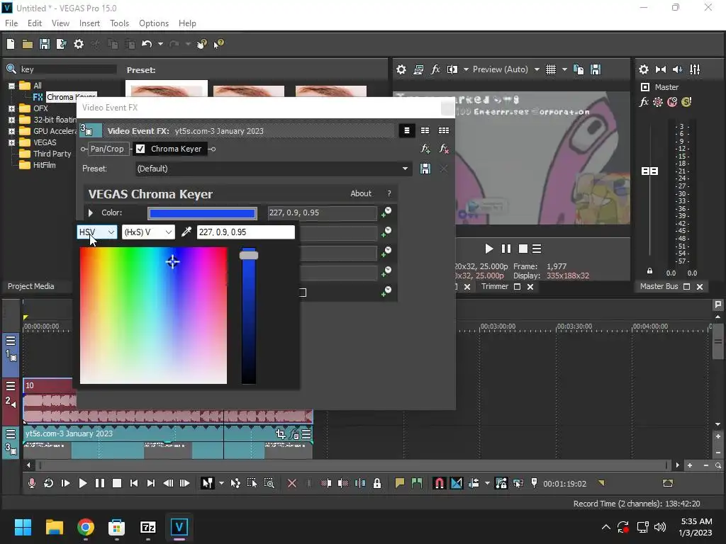Delete selection with red X tool
Viewport: 726px width, 544px height.
click(x=292, y=483)
